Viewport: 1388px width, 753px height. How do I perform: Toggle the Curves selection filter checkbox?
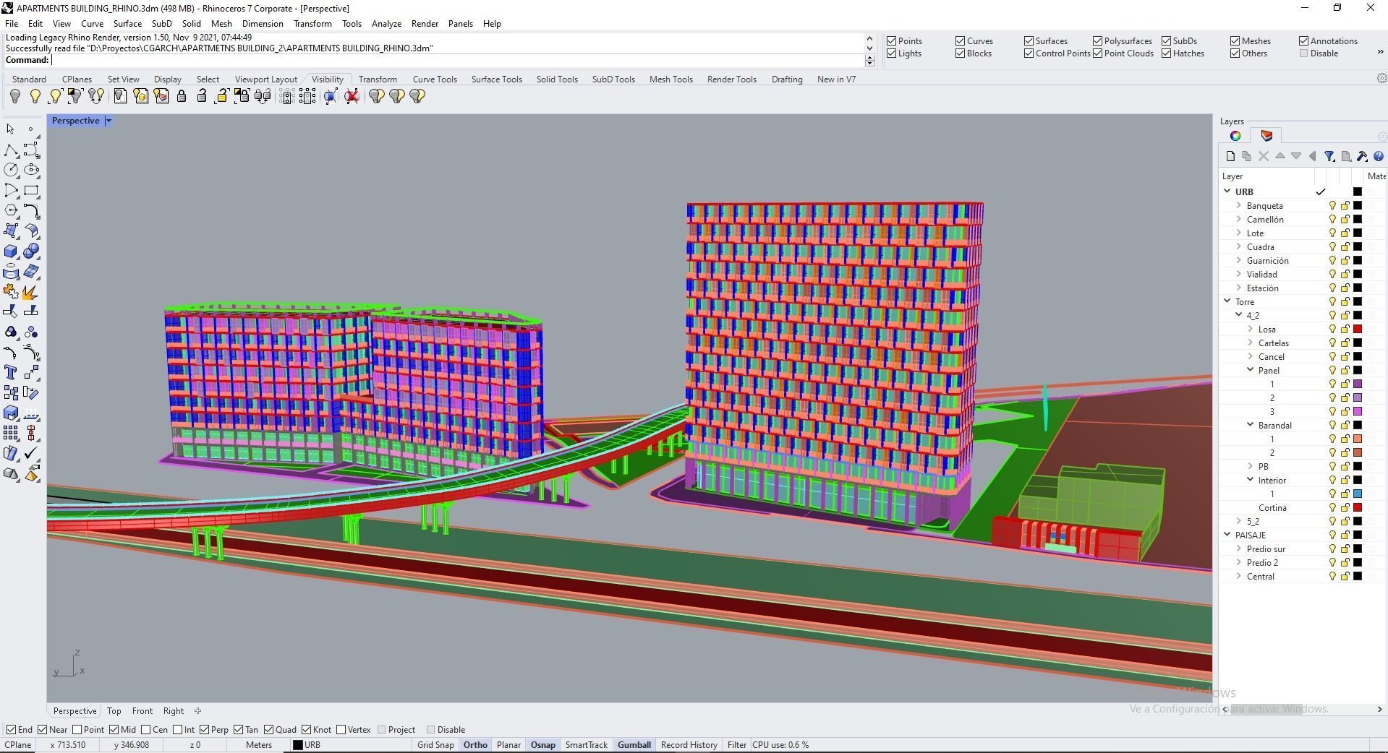960,41
